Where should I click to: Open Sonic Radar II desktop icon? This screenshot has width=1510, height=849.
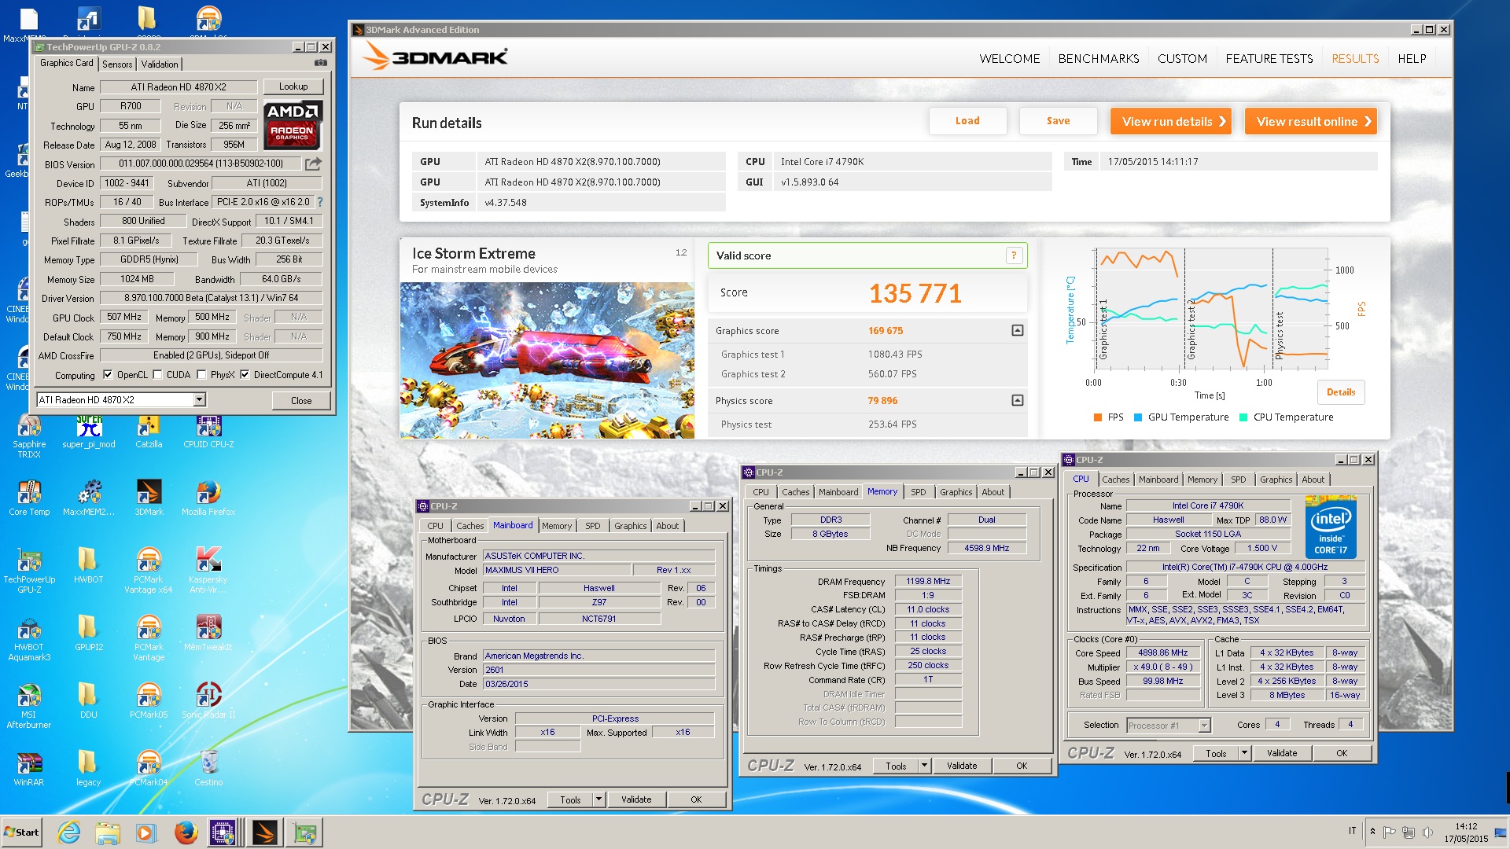click(208, 701)
